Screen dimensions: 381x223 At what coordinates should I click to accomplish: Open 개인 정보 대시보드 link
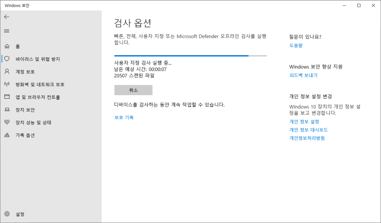click(x=308, y=129)
